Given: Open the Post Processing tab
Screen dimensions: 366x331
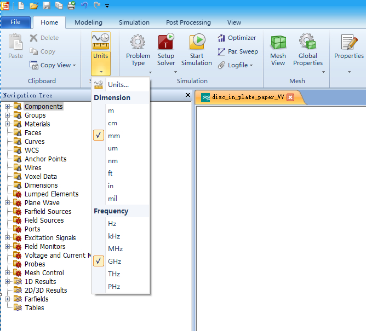Looking at the screenshot, I should point(188,22).
